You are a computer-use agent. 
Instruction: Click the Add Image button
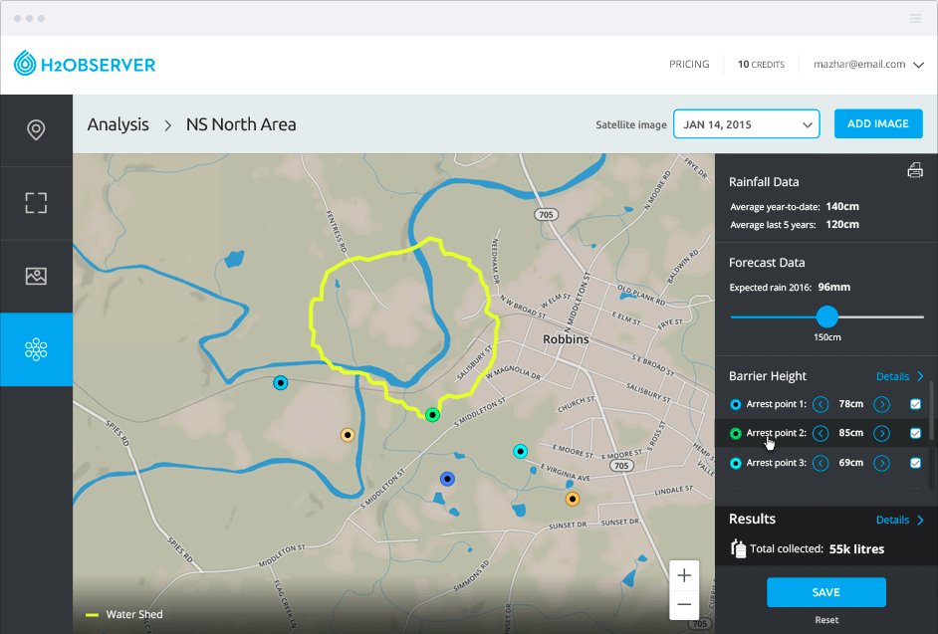click(877, 124)
